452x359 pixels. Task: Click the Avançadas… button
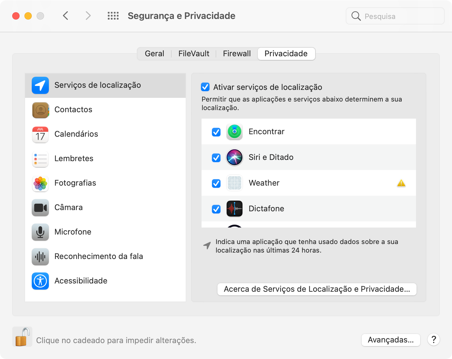391,340
